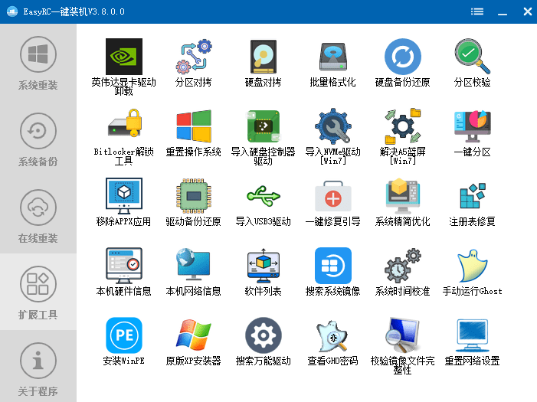
Task: Open disk backup and restore (硬盘备份还原)
Action: point(402,58)
